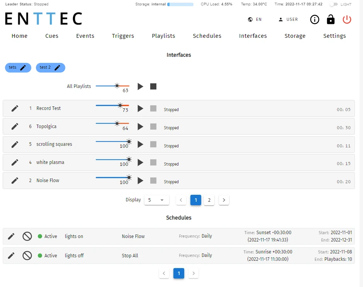Select schedules page 1
This screenshot has width=363, height=287.
tap(179, 273)
